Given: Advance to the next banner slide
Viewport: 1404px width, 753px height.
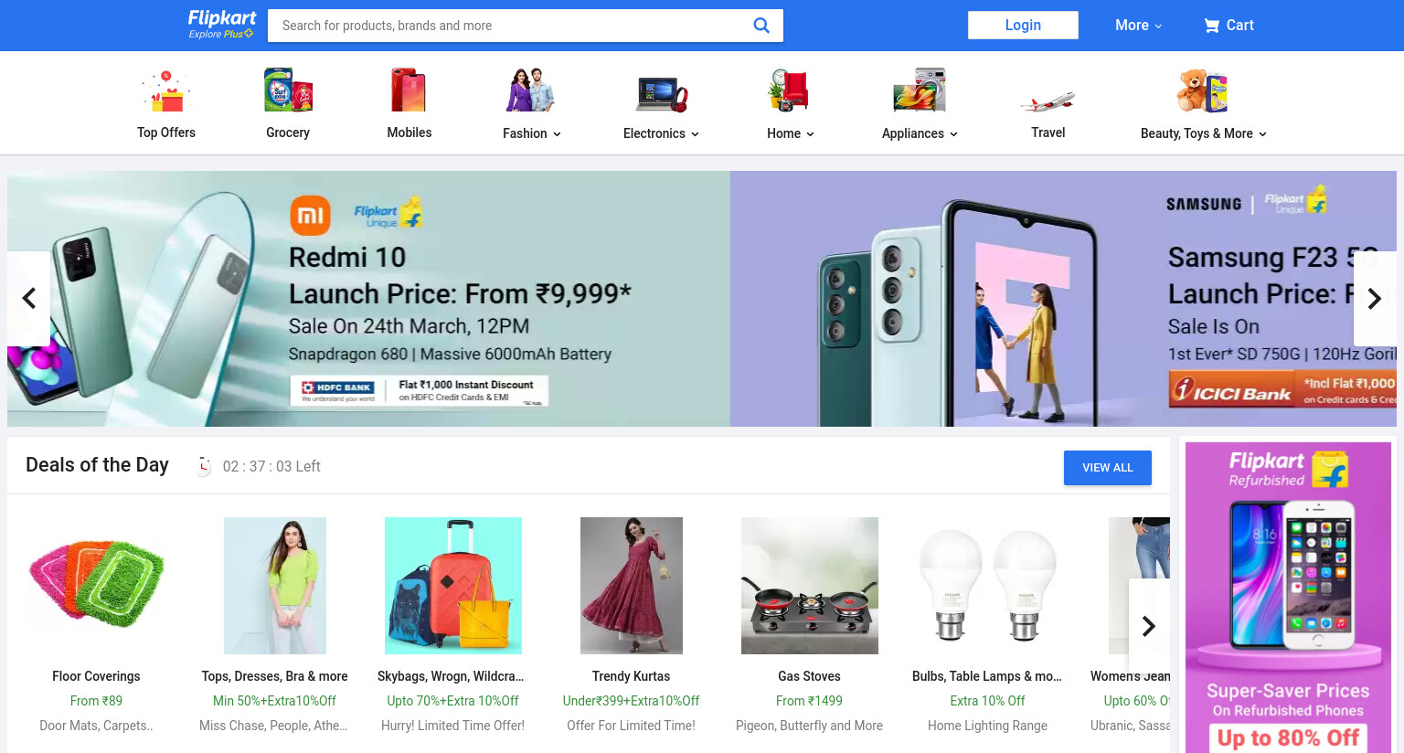Looking at the screenshot, I should pyautogui.click(x=1374, y=299).
